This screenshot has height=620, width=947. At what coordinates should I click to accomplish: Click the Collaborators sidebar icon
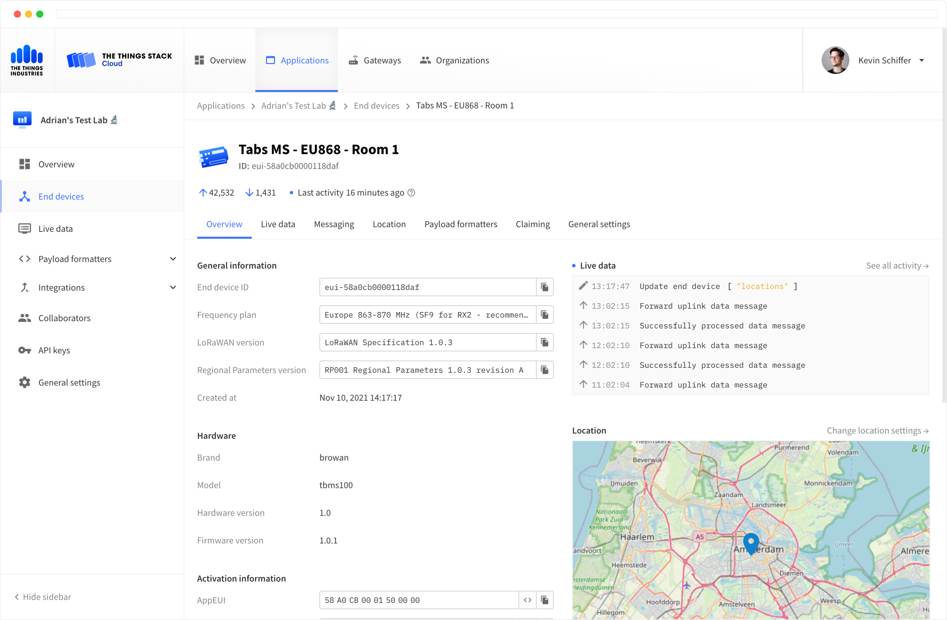point(24,318)
